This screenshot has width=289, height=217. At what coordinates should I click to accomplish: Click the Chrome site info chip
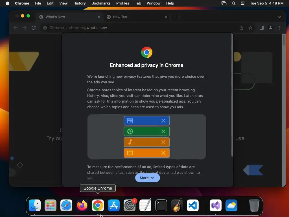click(x=53, y=28)
